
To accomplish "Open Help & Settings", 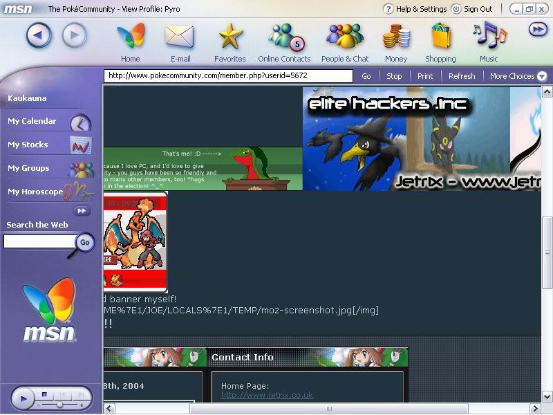I will click(415, 9).
